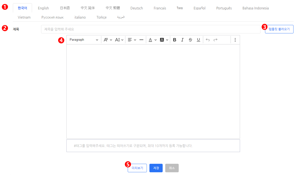Toggle strikethrough formatting
Image resolution: width=295 pixels, height=175 pixels.
(x=190, y=40)
